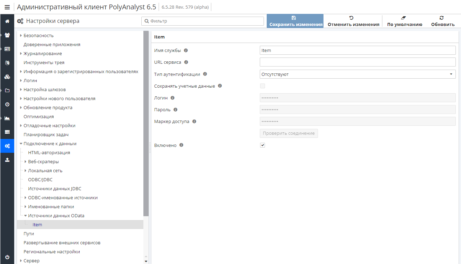461x264 pixels.
Task: Open the hamburger main menu
Action: [7, 7]
